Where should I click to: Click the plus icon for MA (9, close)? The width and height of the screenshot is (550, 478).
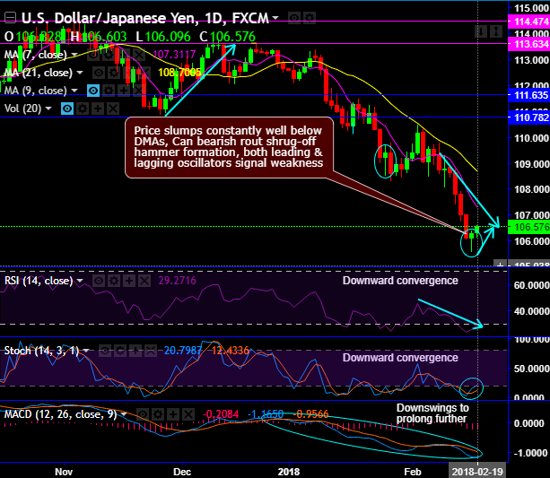(x=124, y=91)
